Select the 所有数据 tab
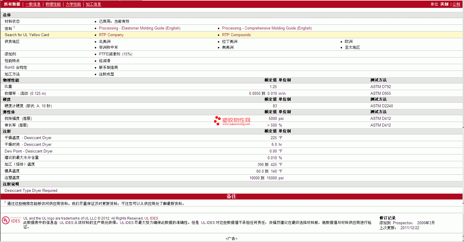464x242 pixels. (x=12, y=4)
